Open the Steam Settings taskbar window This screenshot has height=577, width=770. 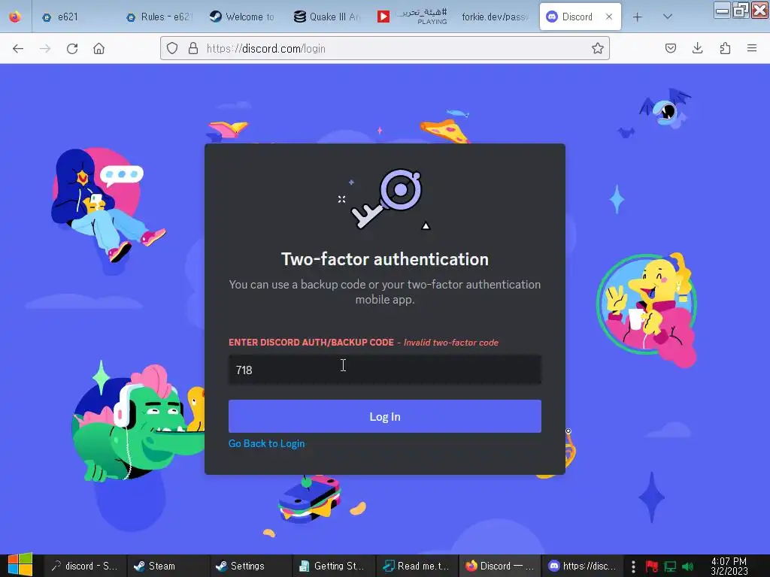[251, 566]
